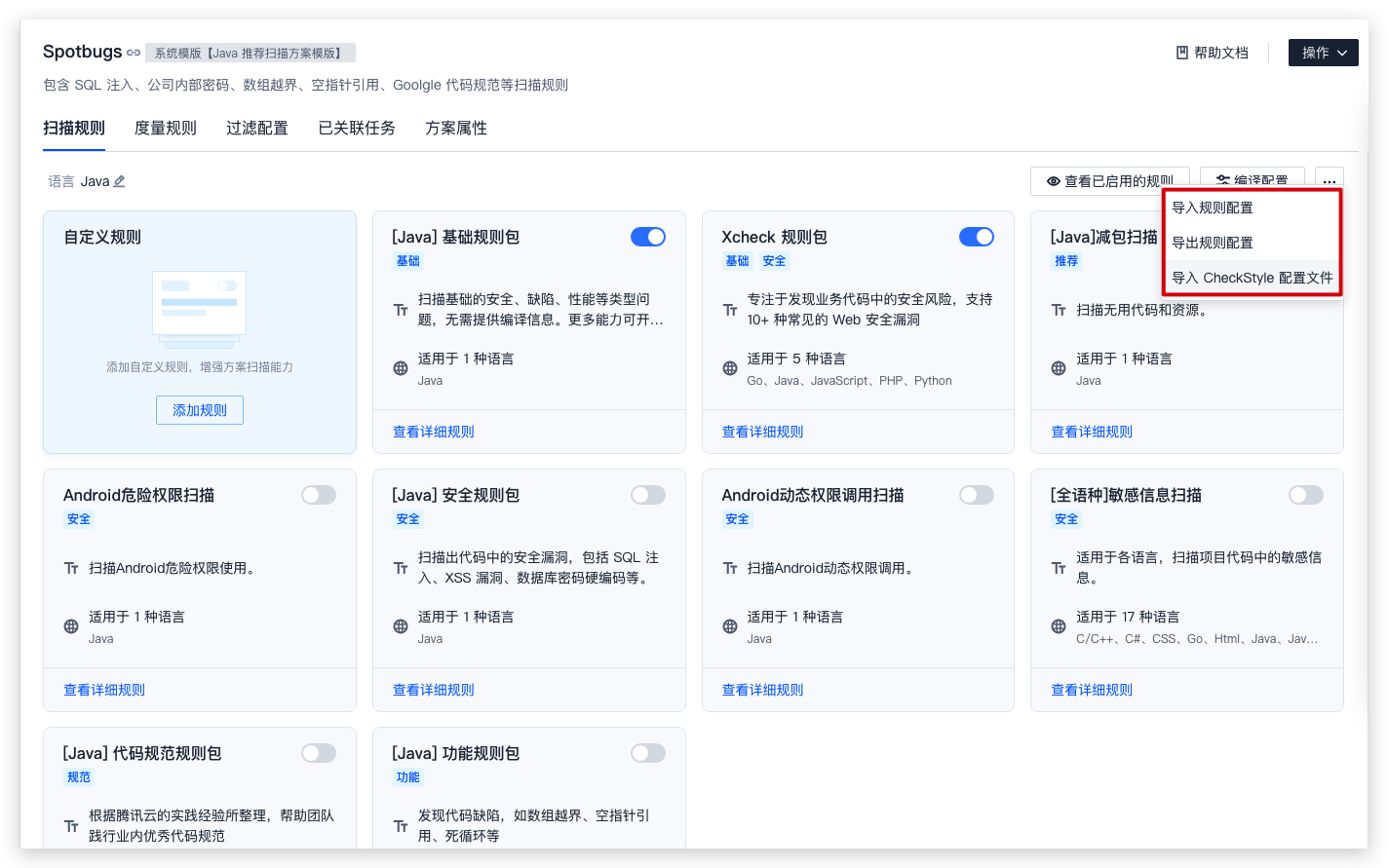1388x868 pixels.
Task: Enable the Java 代码规范规则包 toggle
Action: pyautogui.click(x=319, y=753)
